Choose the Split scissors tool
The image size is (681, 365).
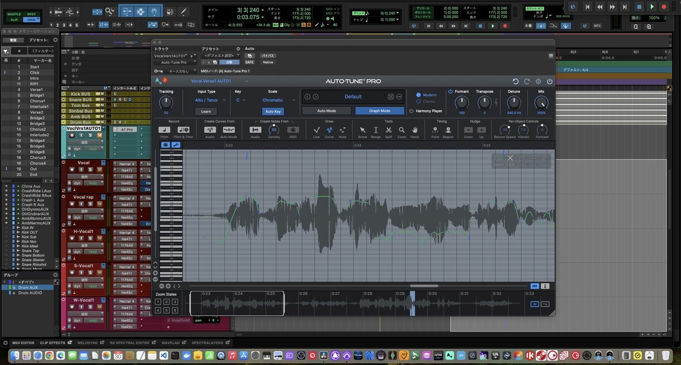coord(389,130)
